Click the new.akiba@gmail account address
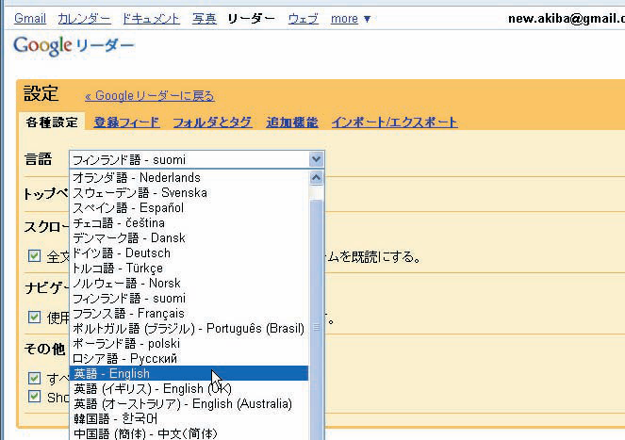Screen dimensions: 625x440 (x=567, y=18)
